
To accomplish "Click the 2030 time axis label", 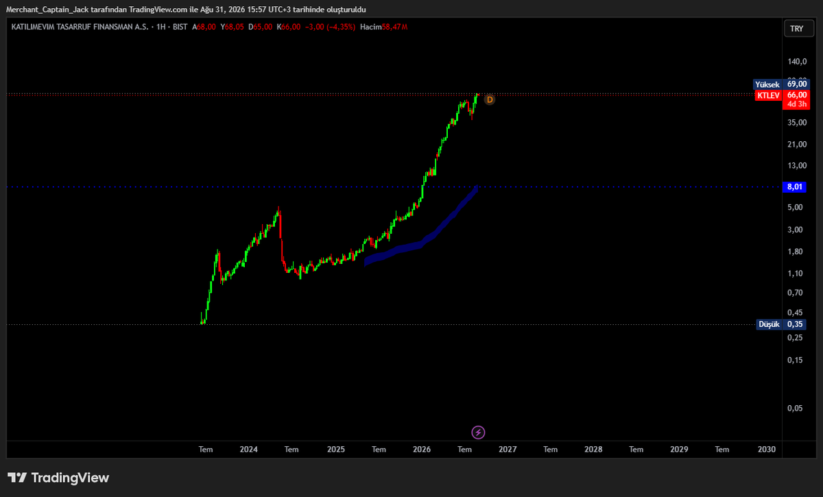I will point(767,450).
